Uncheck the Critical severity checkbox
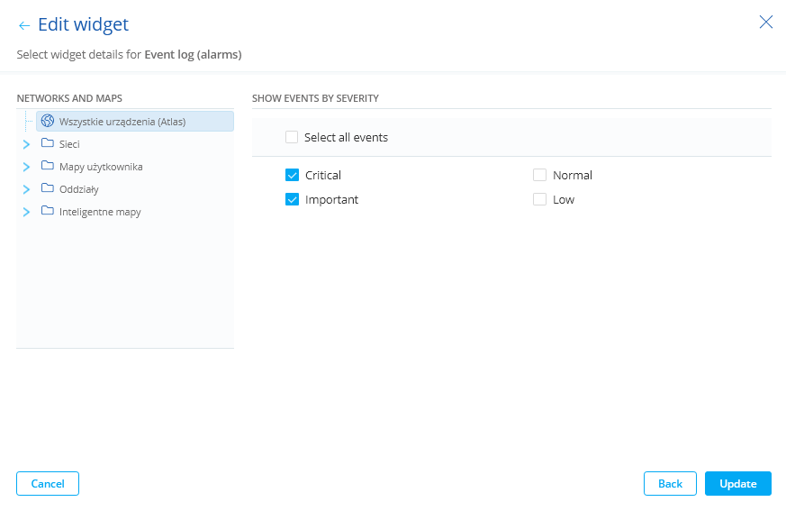Screen dimensions: 786x511 (292, 175)
